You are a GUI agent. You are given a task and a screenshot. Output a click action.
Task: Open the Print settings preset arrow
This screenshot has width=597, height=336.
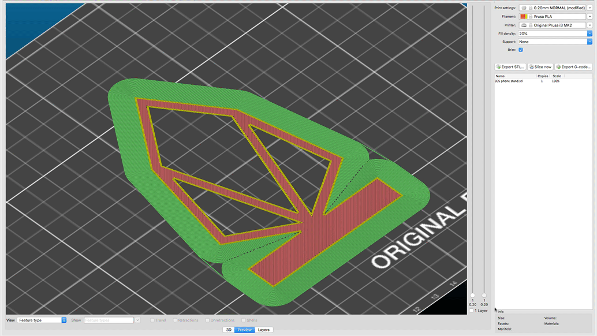pos(589,8)
